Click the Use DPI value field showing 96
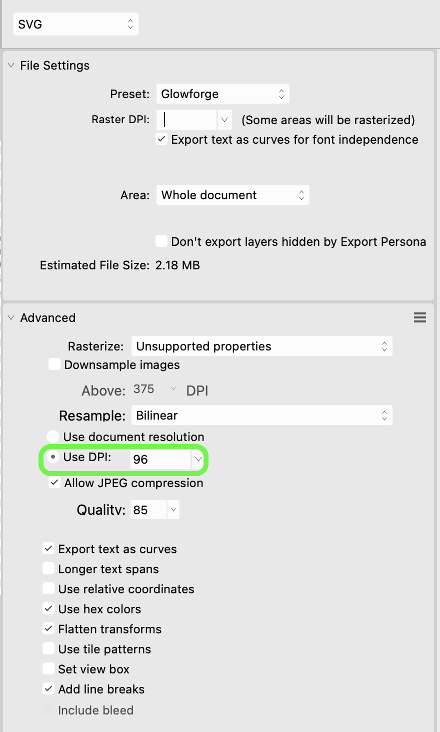Screen dimensions: 440x732 [160, 459]
